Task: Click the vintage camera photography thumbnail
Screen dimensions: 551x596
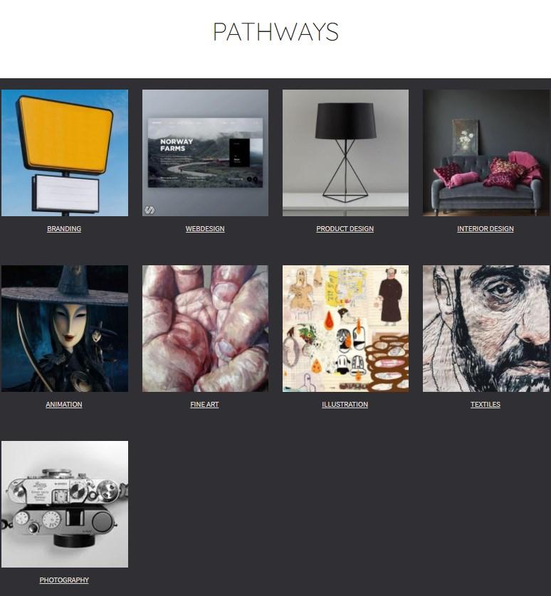Action: tap(65, 504)
